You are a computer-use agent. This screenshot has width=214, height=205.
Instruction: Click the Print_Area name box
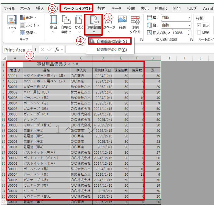tap(15, 50)
